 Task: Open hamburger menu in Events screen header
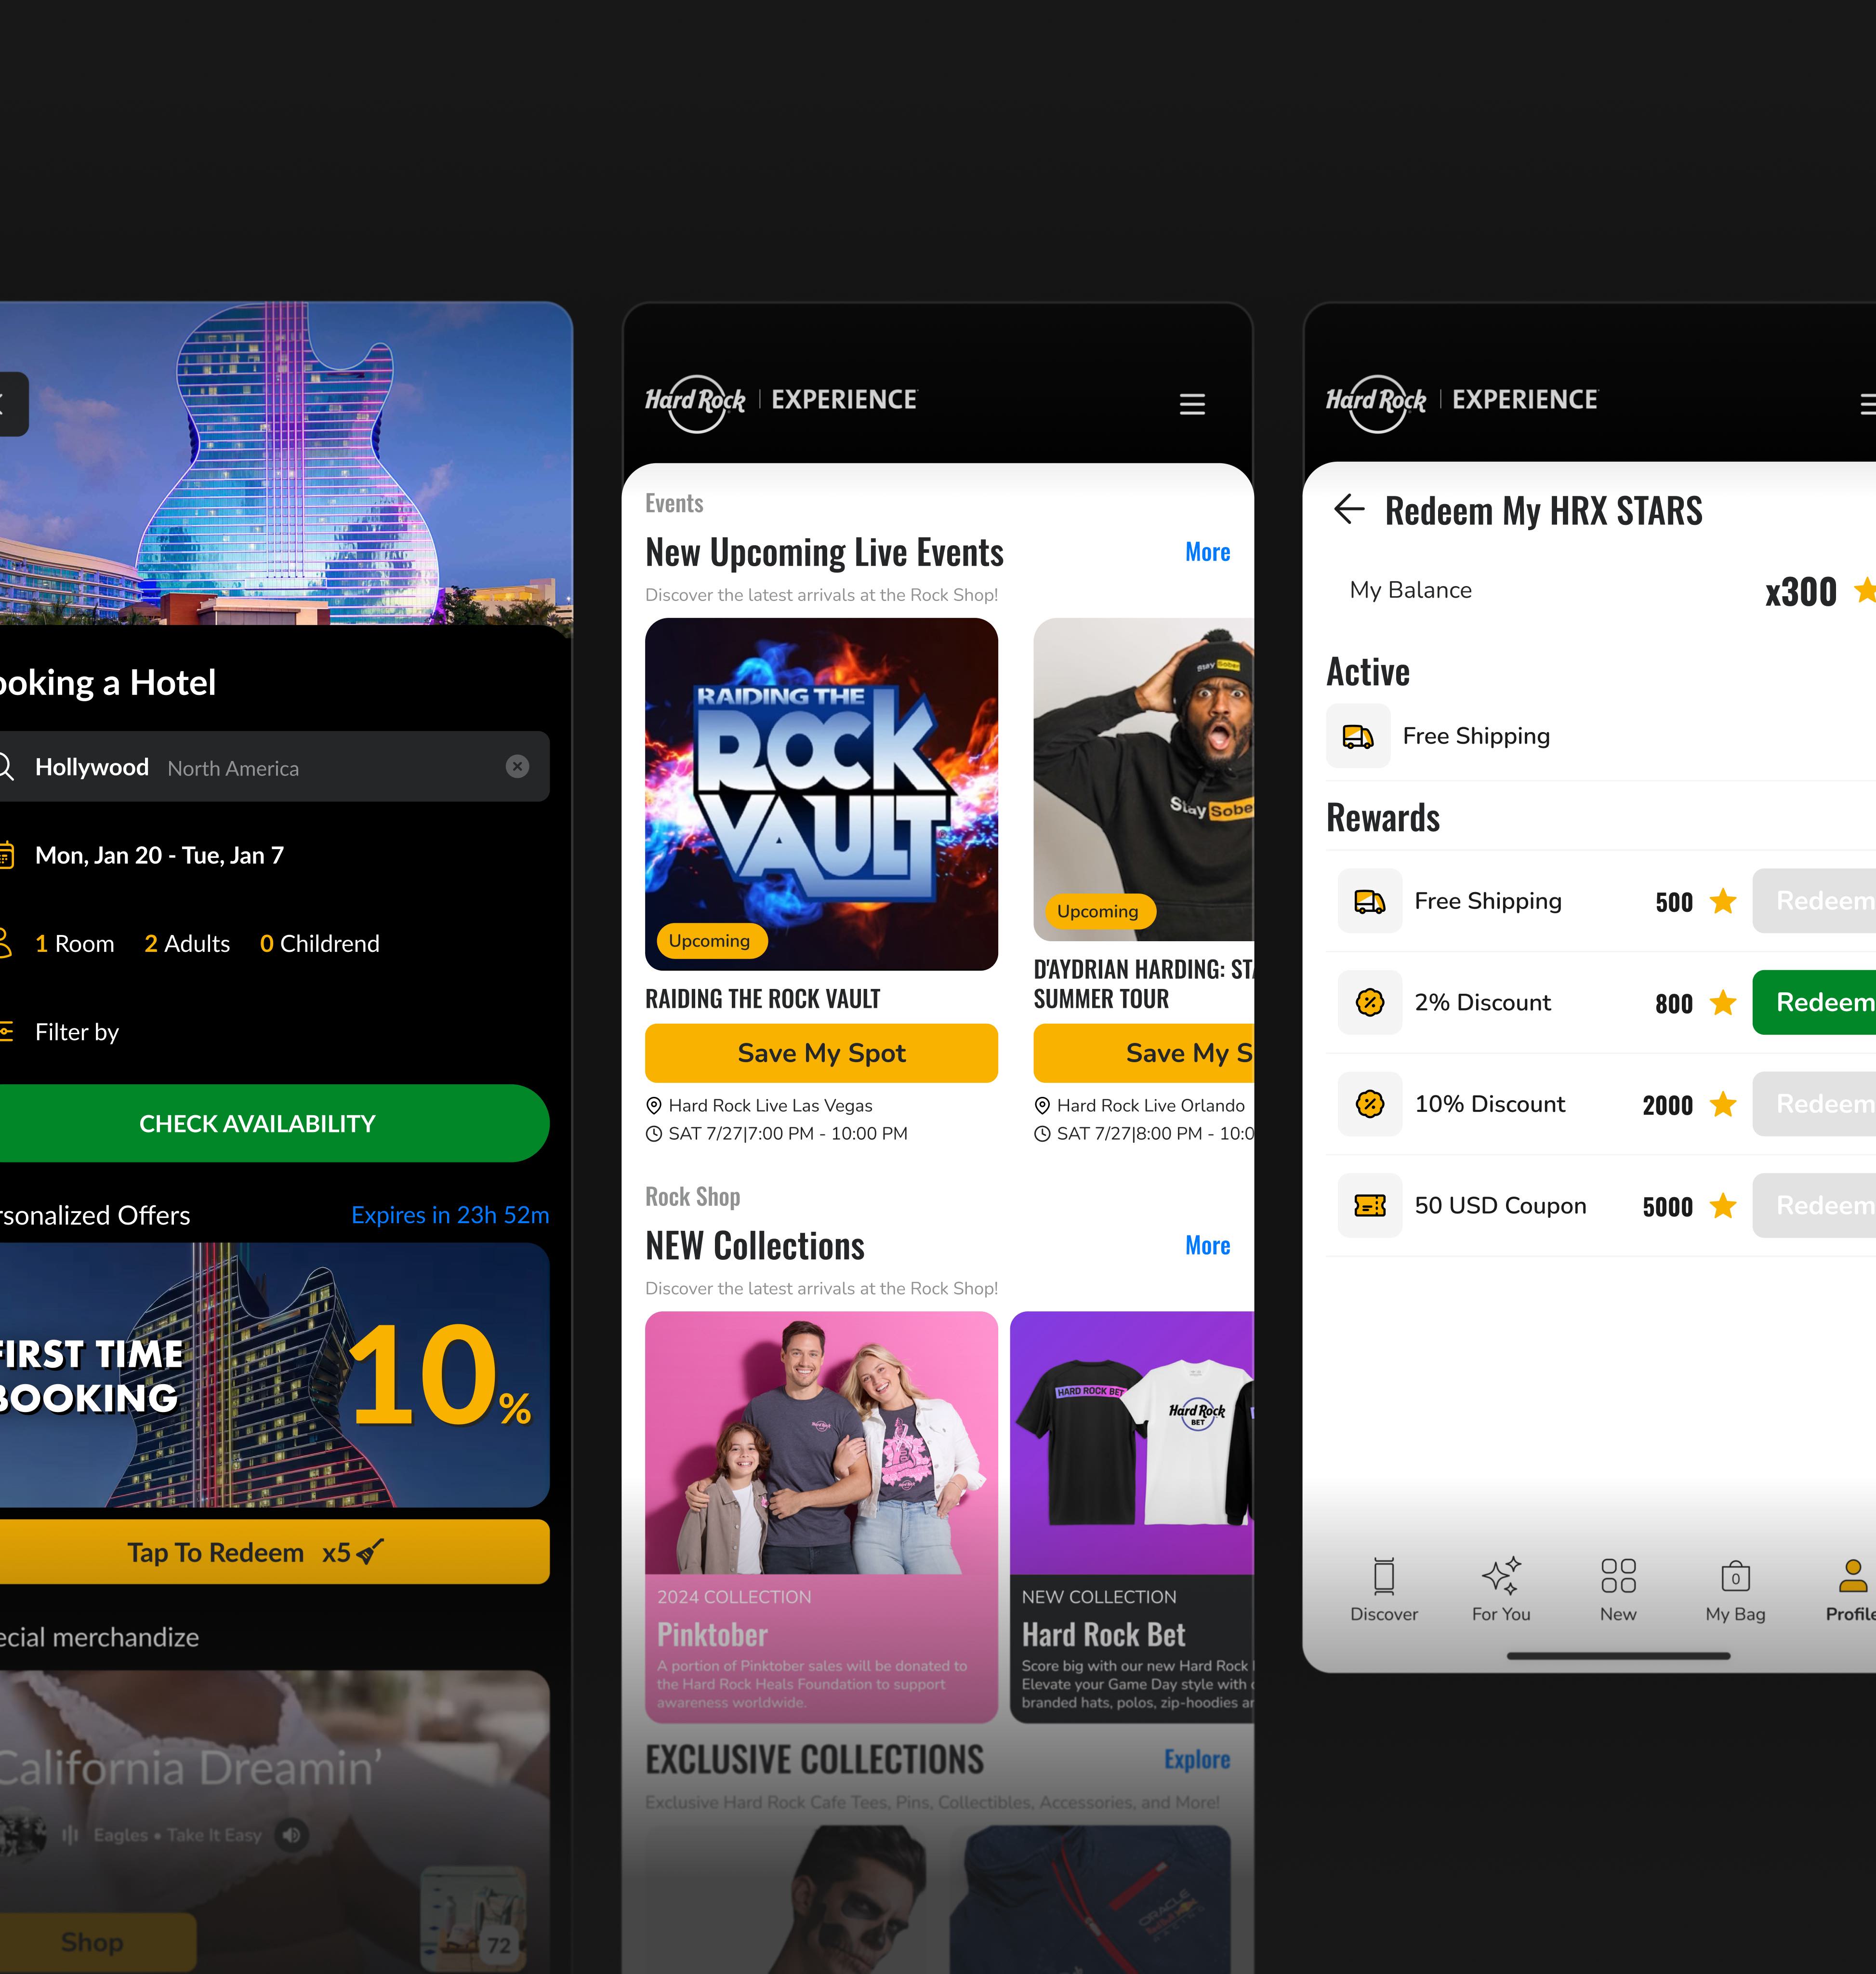(1191, 404)
